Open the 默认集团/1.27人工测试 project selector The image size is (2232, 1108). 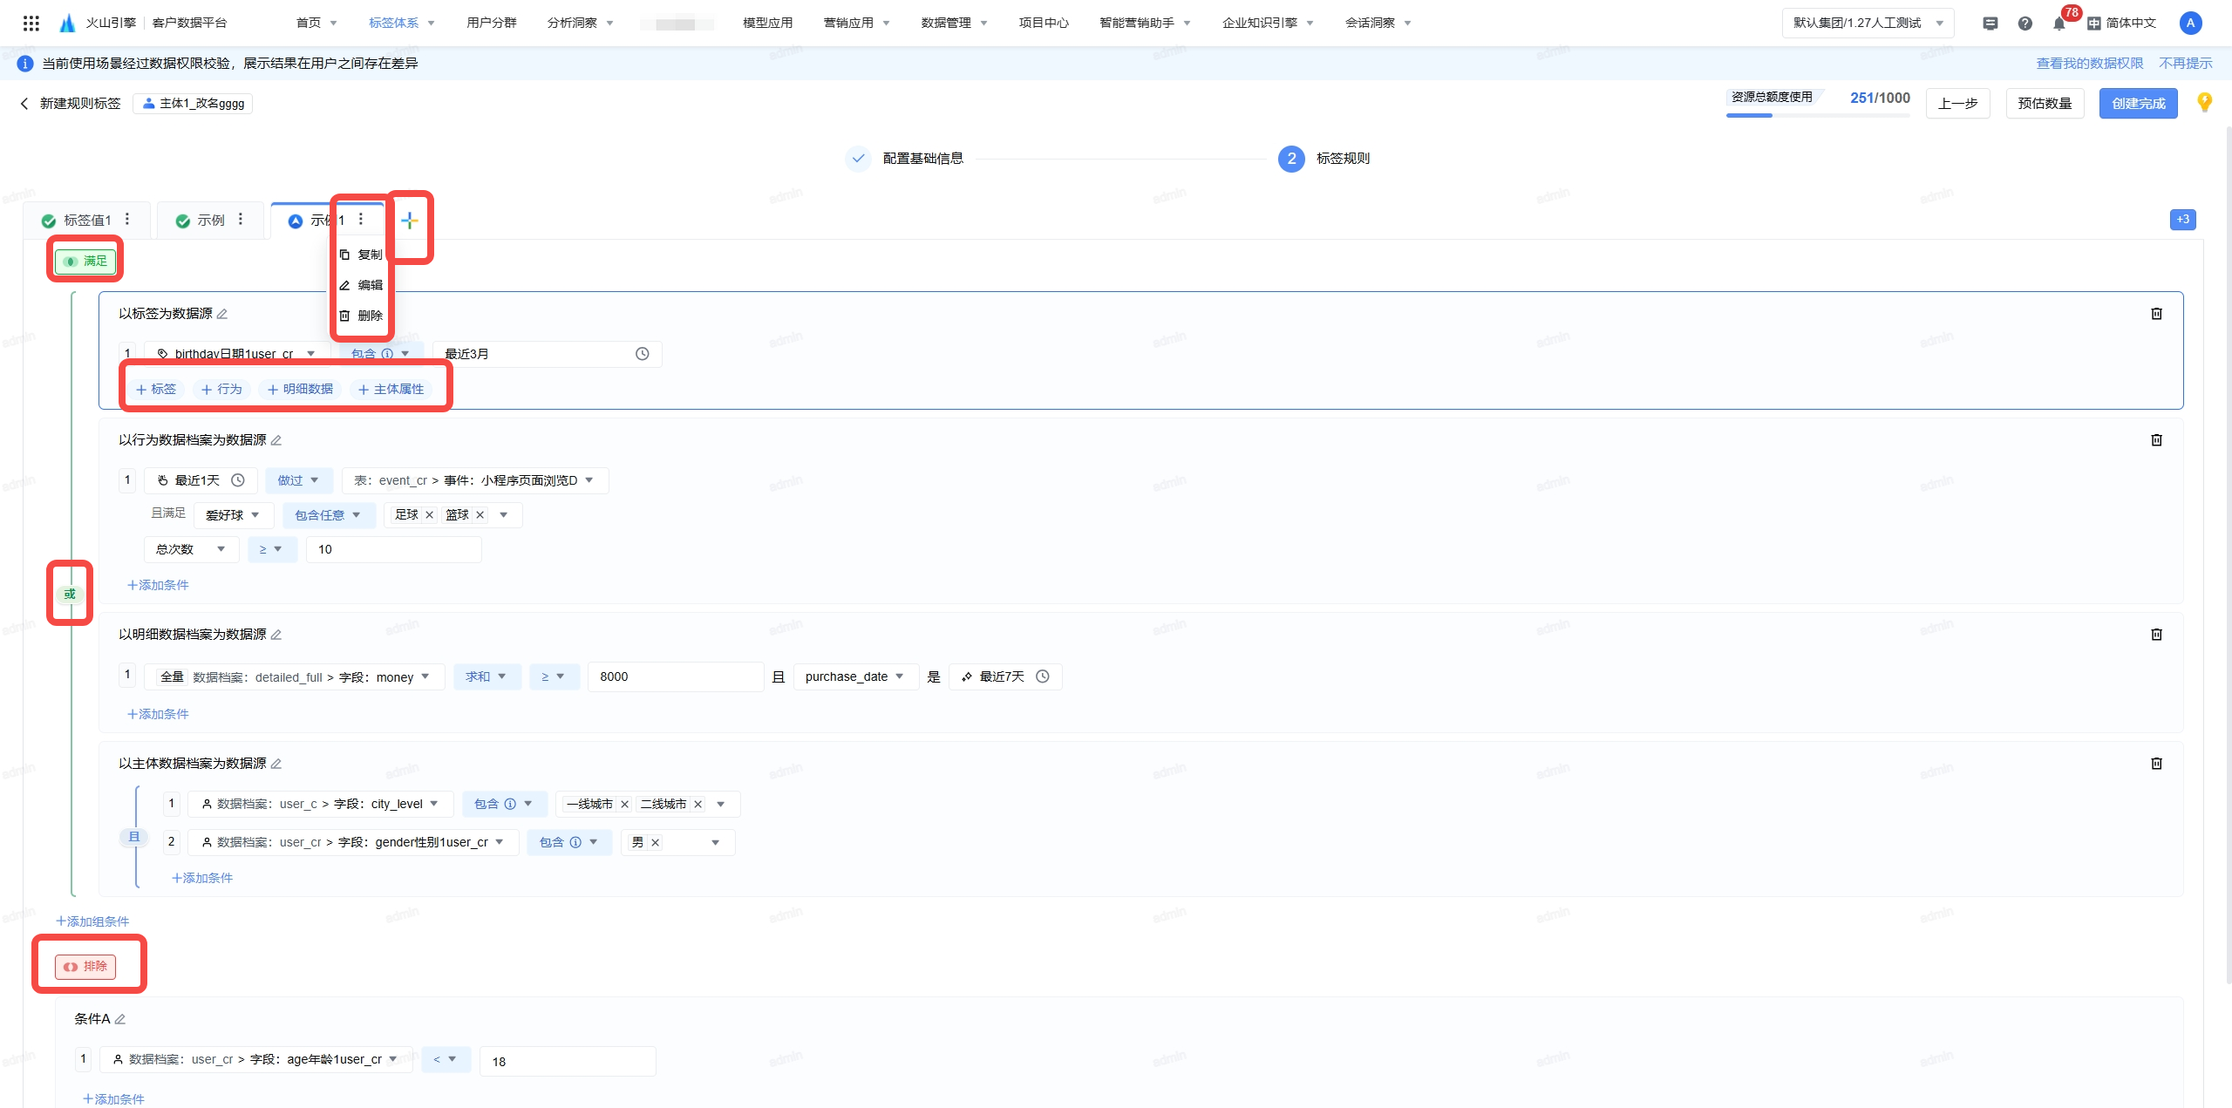[1867, 24]
